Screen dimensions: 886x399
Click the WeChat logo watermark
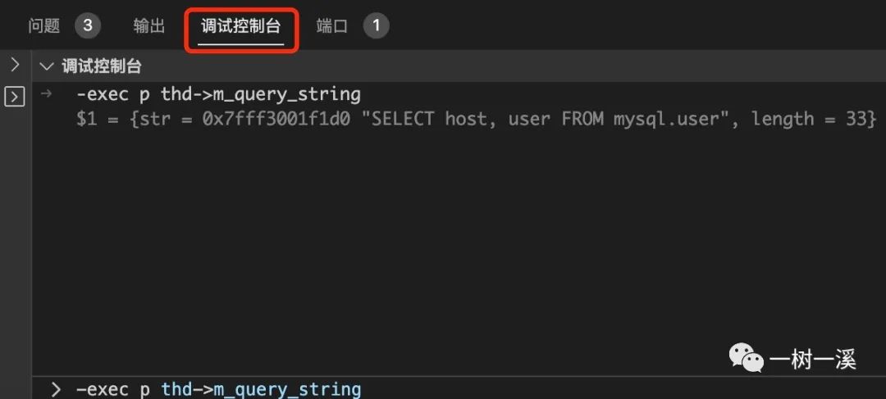pyautogui.click(x=747, y=358)
